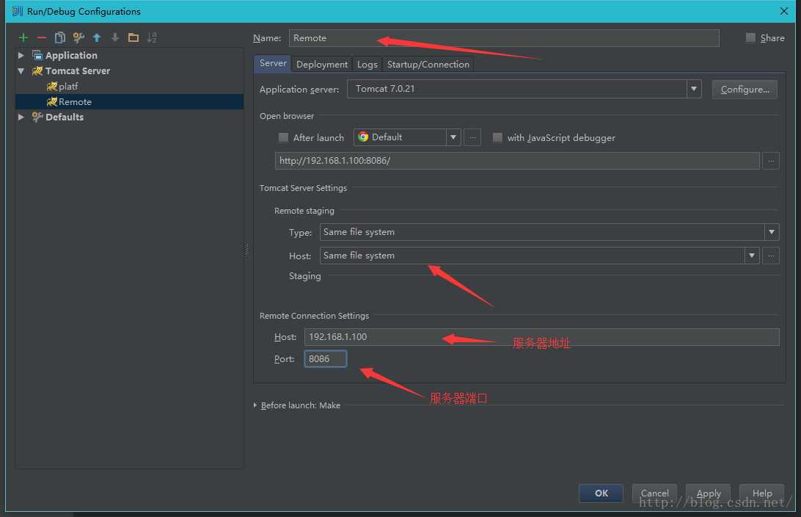Click the Cancel button
This screenshot has width=801, height=517.
654,493
